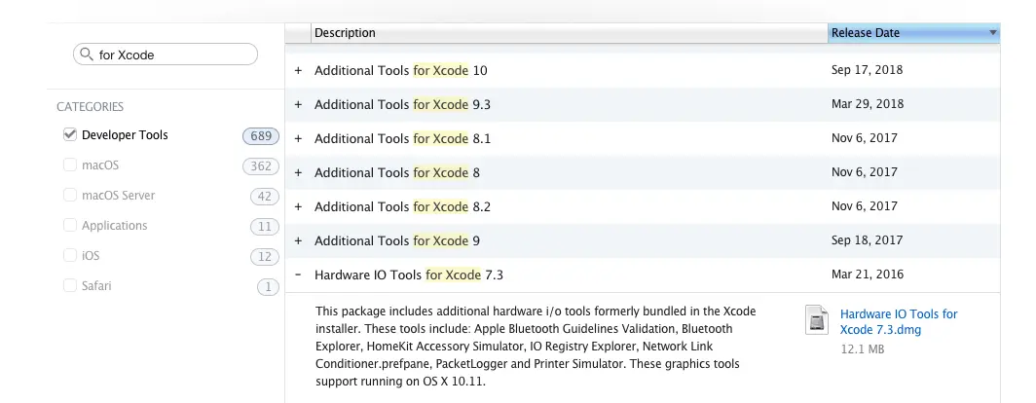Expand Additional Tools for Xcode 9.3 row
The image size is (1036, 403).
[298, 104]
